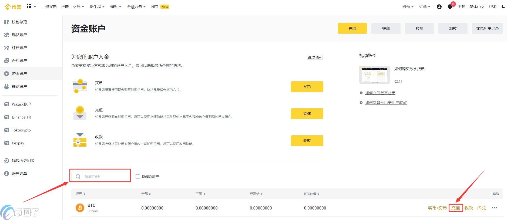Click the 收款 illustration icon

(80, 140)
